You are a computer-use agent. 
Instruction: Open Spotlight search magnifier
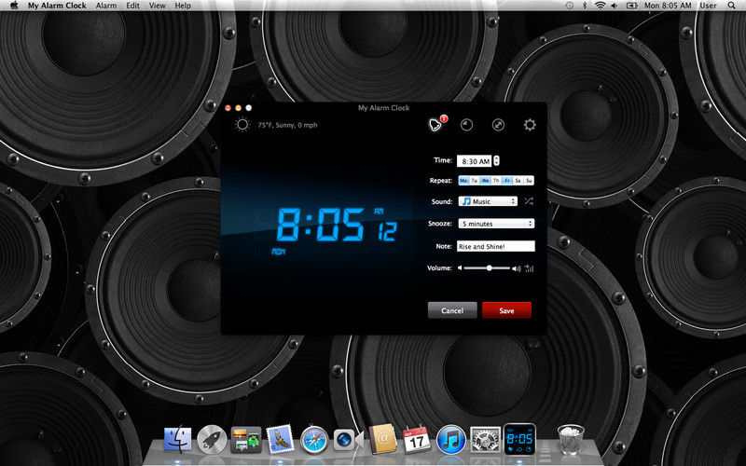click(x=731, y=6)
